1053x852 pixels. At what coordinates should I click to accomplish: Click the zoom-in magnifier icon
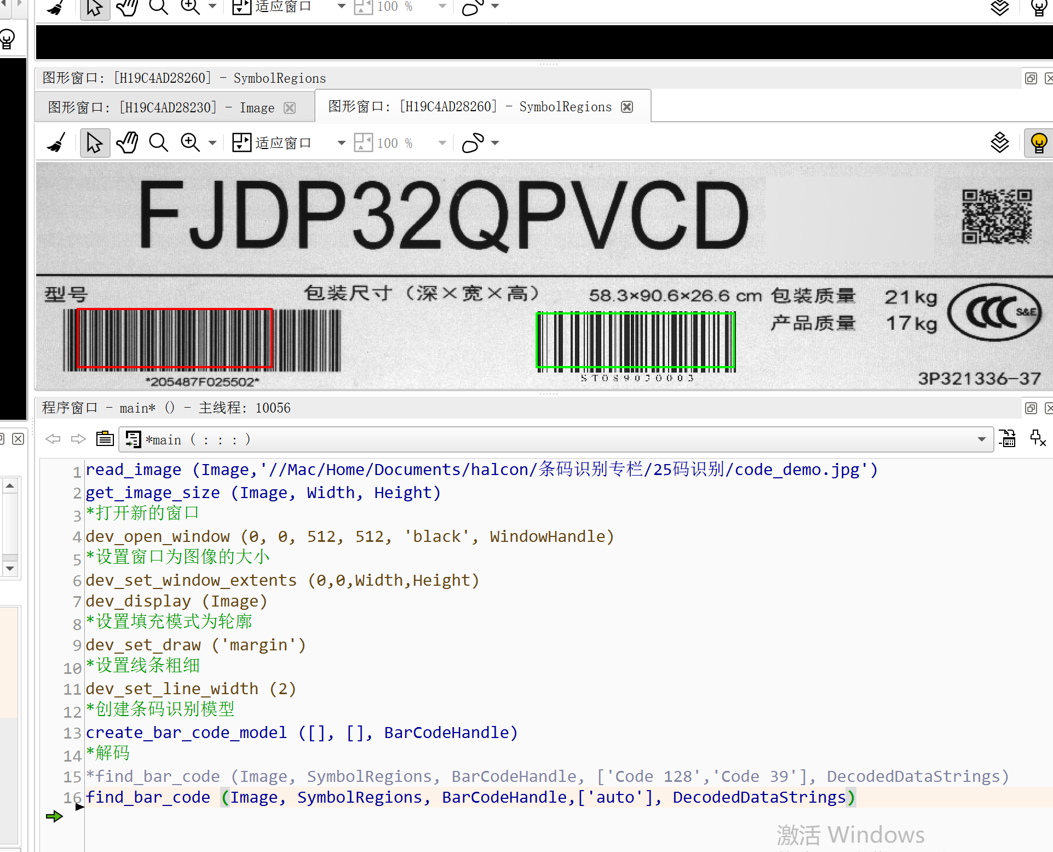tap(190, 142)
